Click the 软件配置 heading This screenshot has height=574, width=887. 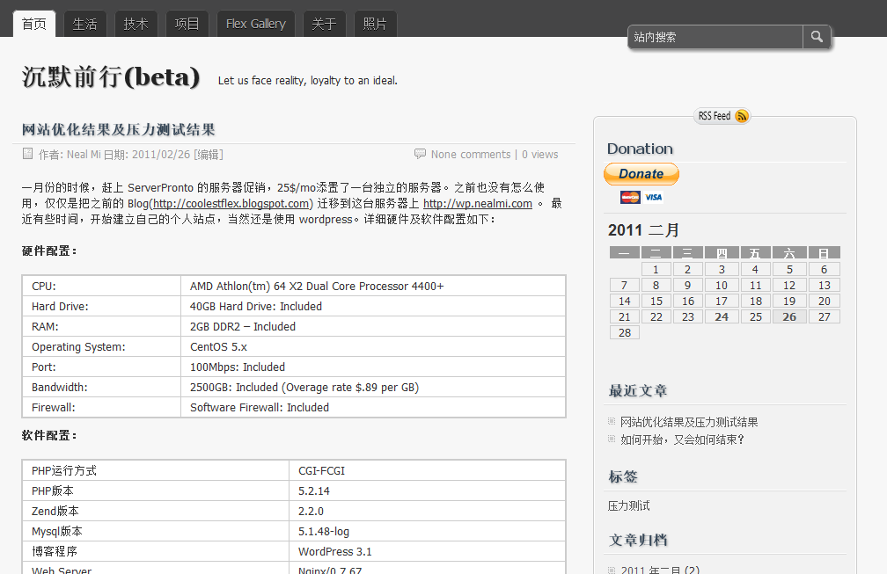coord(49,436)
